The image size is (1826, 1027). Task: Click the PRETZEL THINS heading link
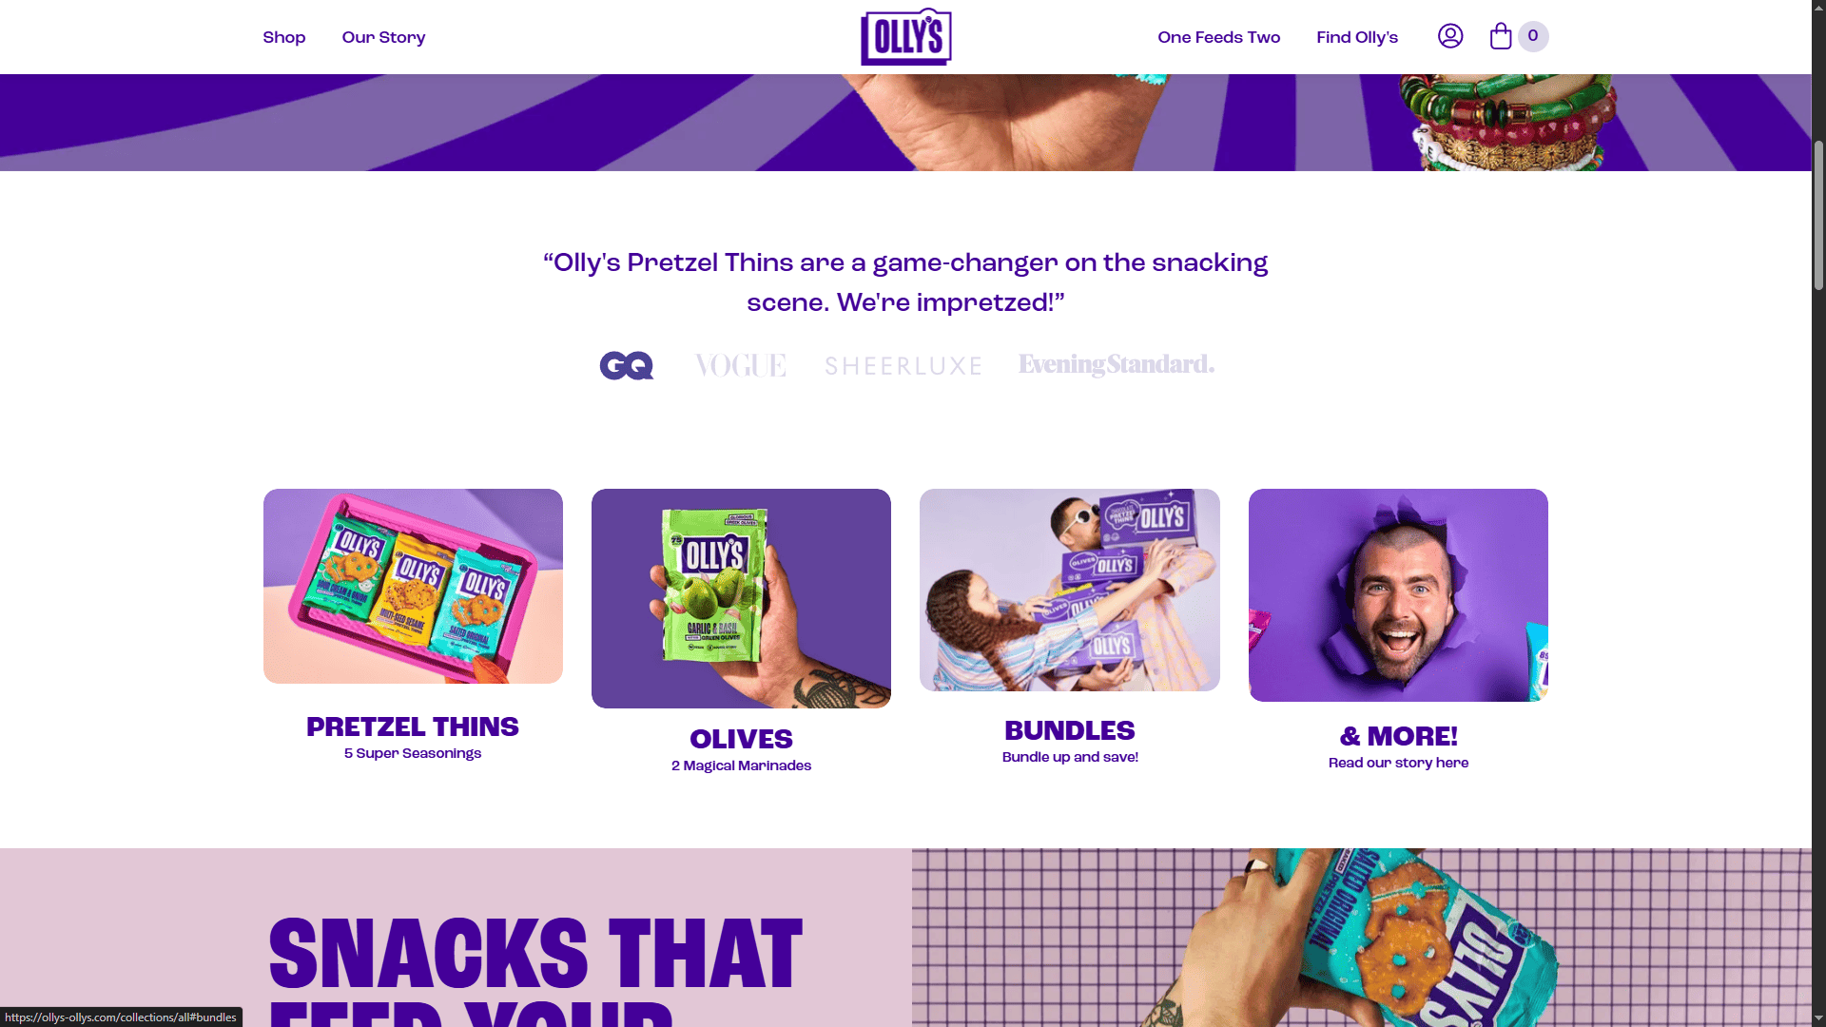pyautogui.click(x=413, y=727)
